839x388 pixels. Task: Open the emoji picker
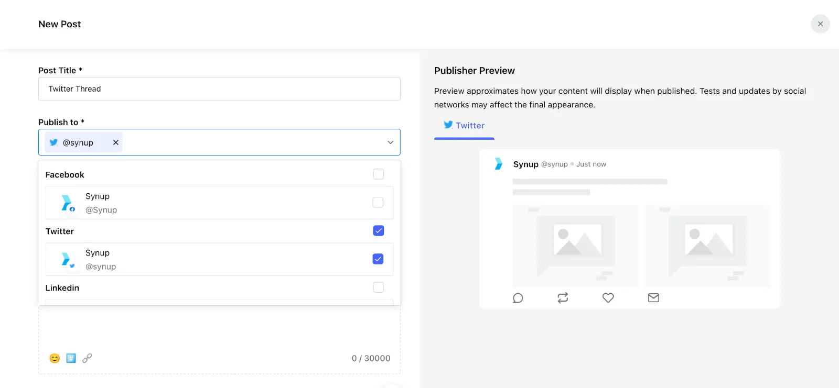55,358
